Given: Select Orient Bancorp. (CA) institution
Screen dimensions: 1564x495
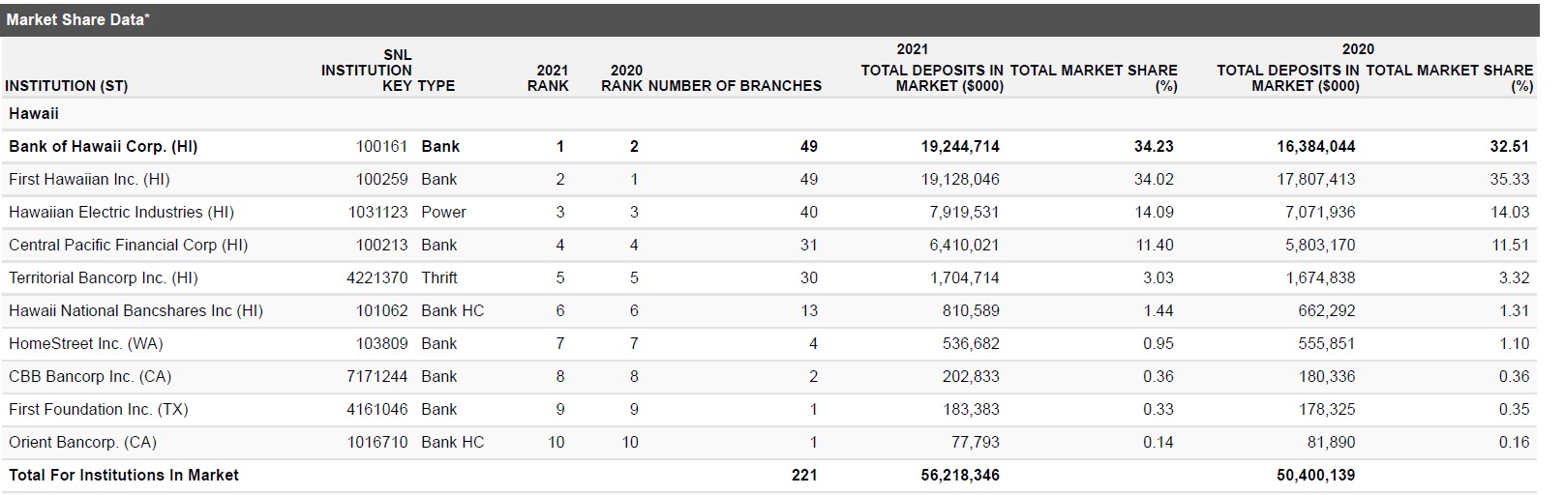Looking at the screenshot, I should point(82,443).
